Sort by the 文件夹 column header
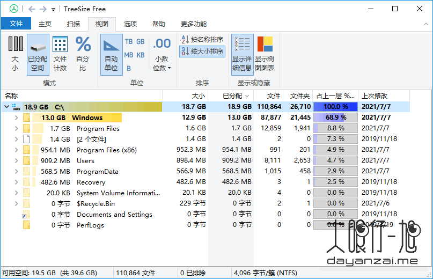Image resolution: width=433 pixels, height=279 pixels. tap(298, 96)
